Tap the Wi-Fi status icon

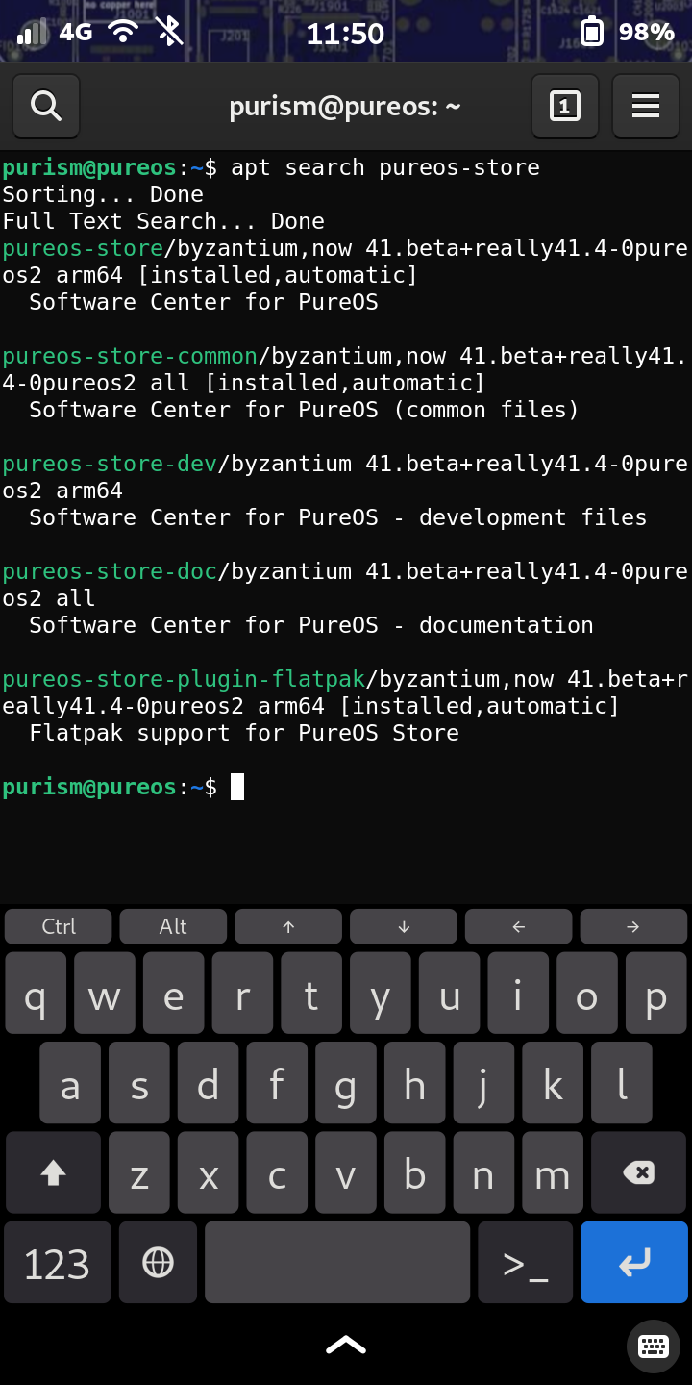point(122,32)
